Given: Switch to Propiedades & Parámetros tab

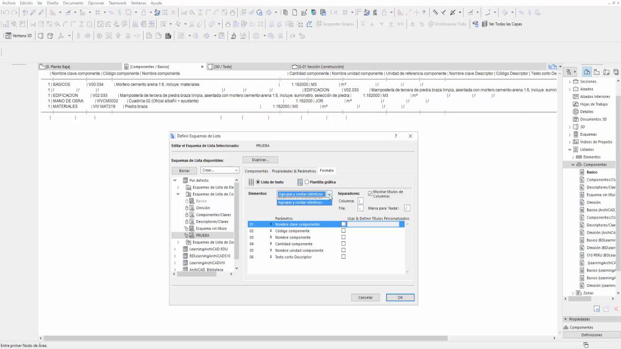Looking at the screenshot, I should (x=294, y=171).
